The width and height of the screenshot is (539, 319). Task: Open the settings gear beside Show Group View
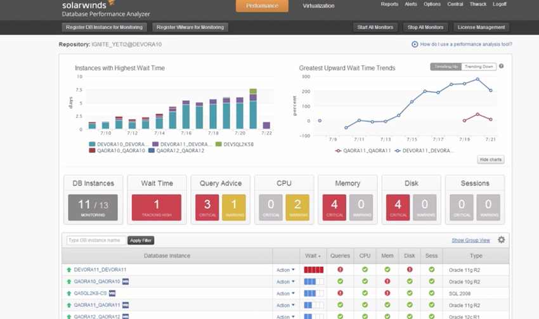click(502, 240)
